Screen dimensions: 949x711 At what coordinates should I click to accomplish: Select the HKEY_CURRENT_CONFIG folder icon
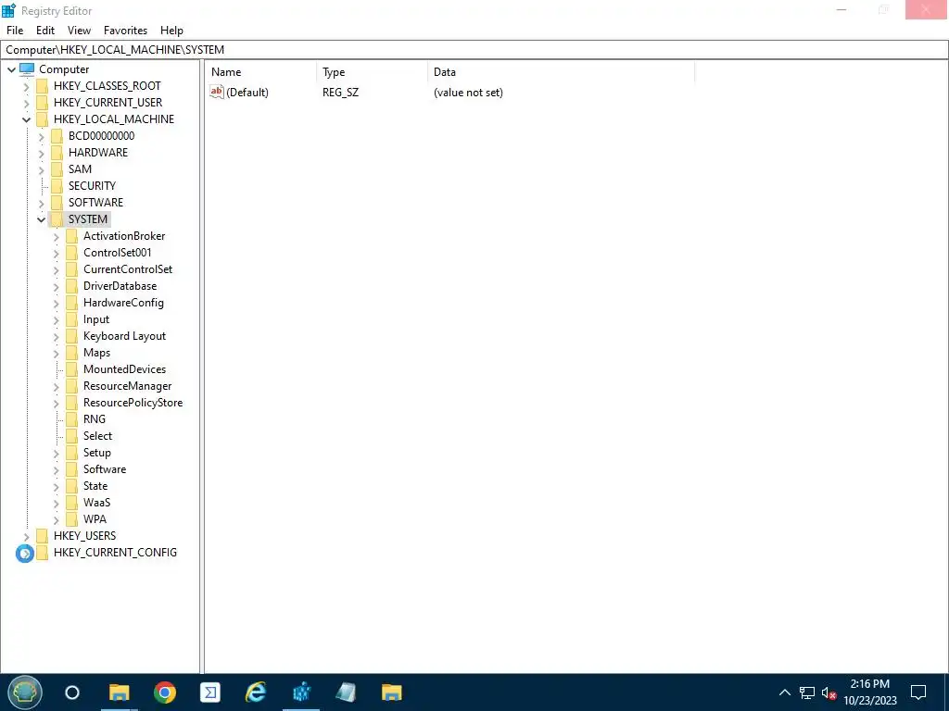tap(42, 553)
